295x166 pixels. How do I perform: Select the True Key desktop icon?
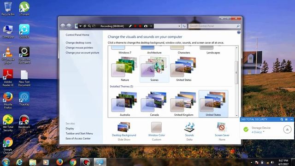point(24,99)
